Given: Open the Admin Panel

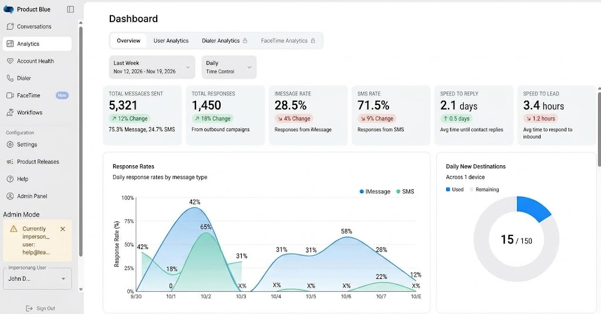Looking at the screenshot, I should tap(37, 196).
